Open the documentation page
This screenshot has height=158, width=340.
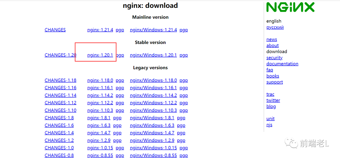[x=282, y=64]
